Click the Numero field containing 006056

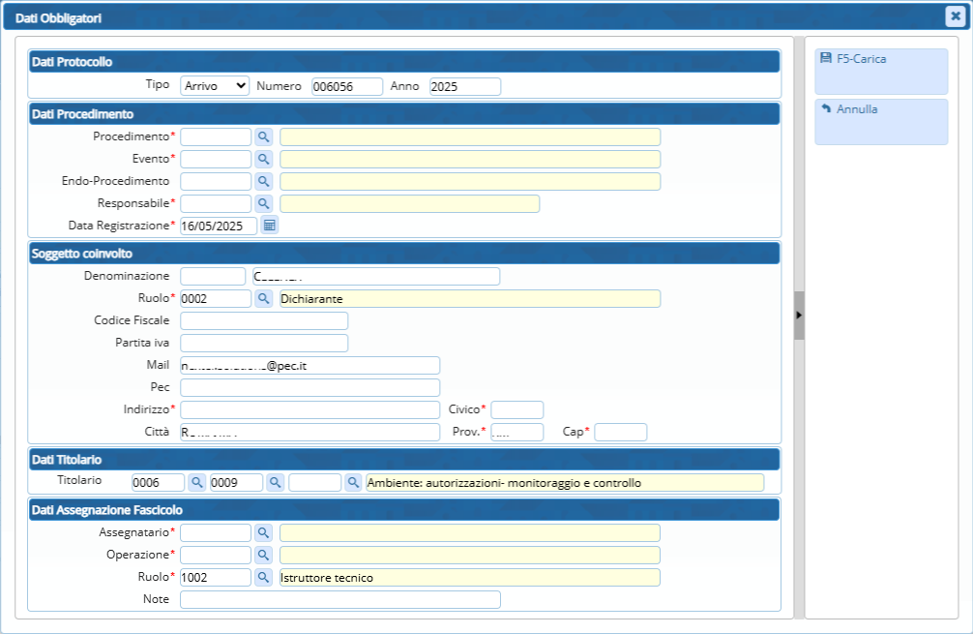[x=346, y=86]
